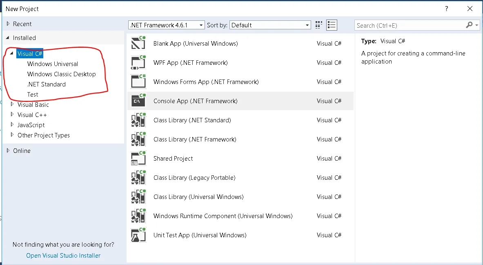Select Console App (.NET Framework) template name
Screen dimensions: 483x265
pos(196,101)
